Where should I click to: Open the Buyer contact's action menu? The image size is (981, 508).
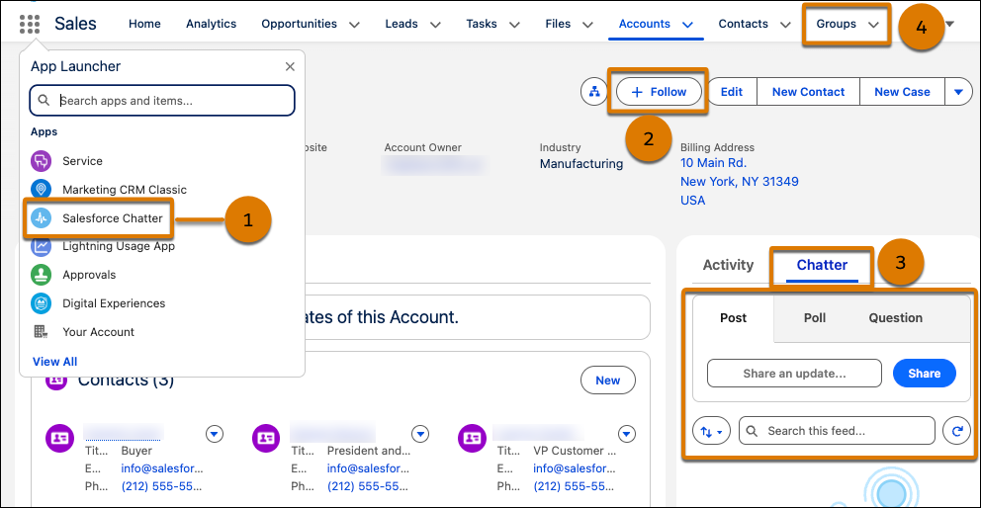point(215,434)
